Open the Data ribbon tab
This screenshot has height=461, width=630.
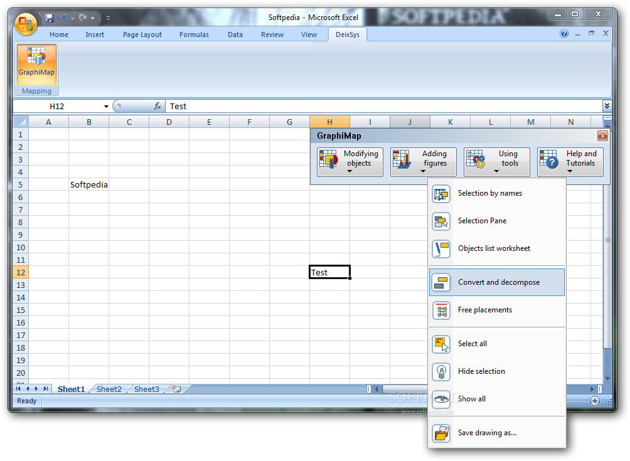click(x=235, y=34)
